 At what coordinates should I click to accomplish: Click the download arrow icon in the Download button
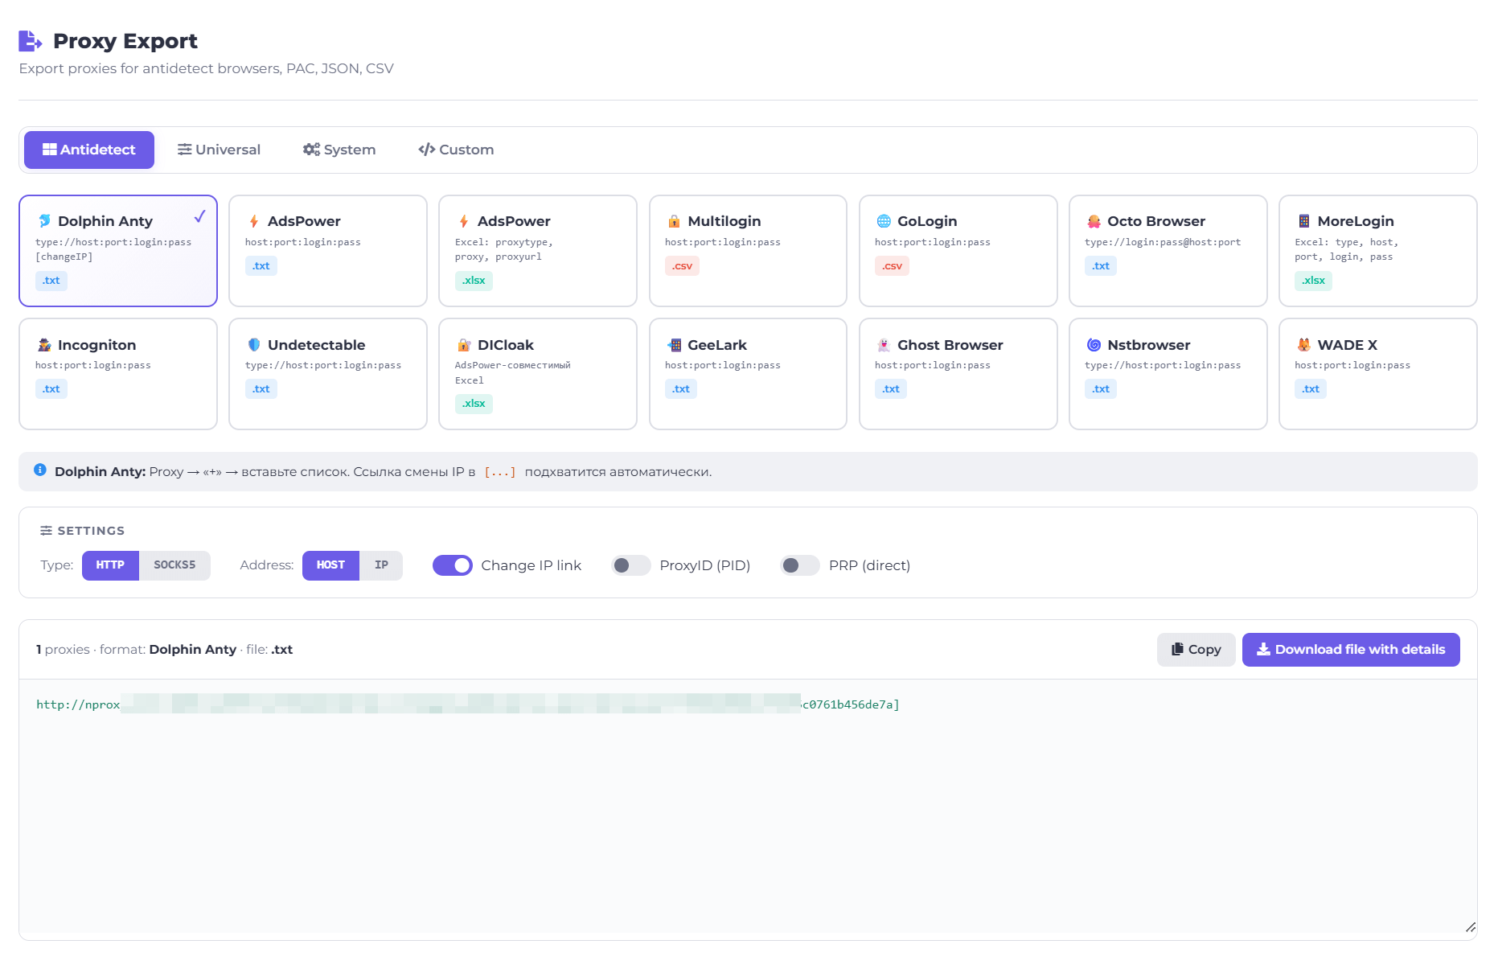click(1263, 649)
